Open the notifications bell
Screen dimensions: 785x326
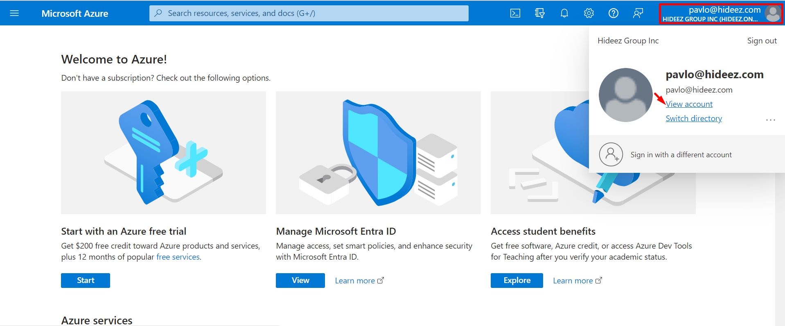click(x=564, y=13)
